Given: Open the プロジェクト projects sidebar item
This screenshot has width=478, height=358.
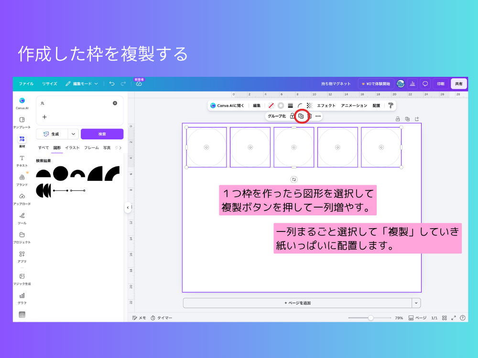Looking at the screenshot, I should tap(22, 238).
